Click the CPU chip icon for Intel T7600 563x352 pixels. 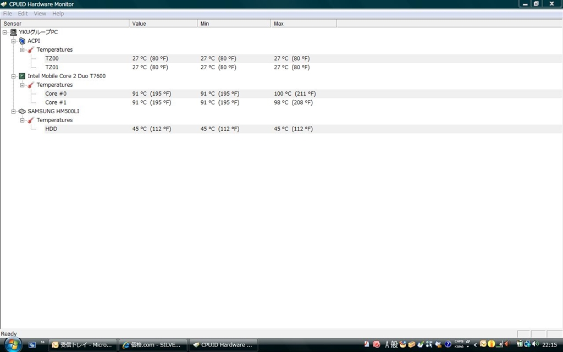point(22,76)
